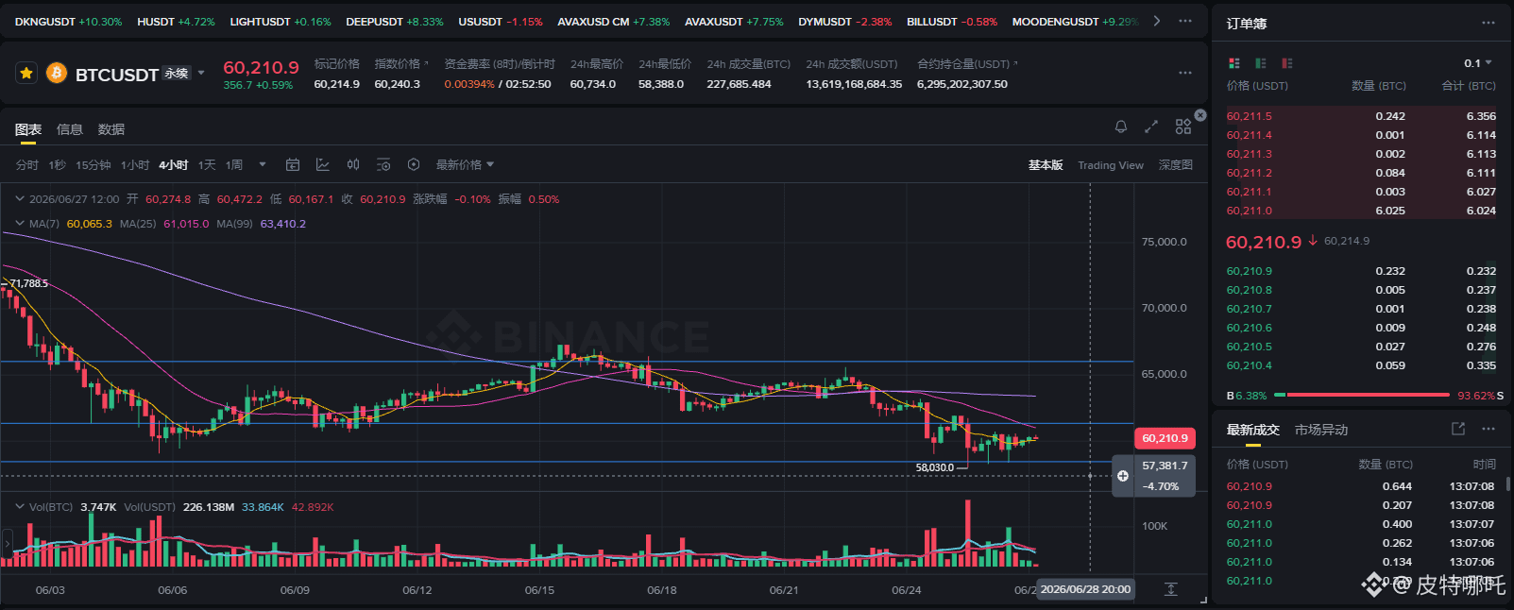Collapse the candle OHLC info row
This screenshot has height=610, width=1514.
[20, 199]
